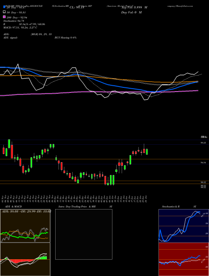Click the blue-background Stochastics chart panel

pyautogui.click(x=184, y=226)
